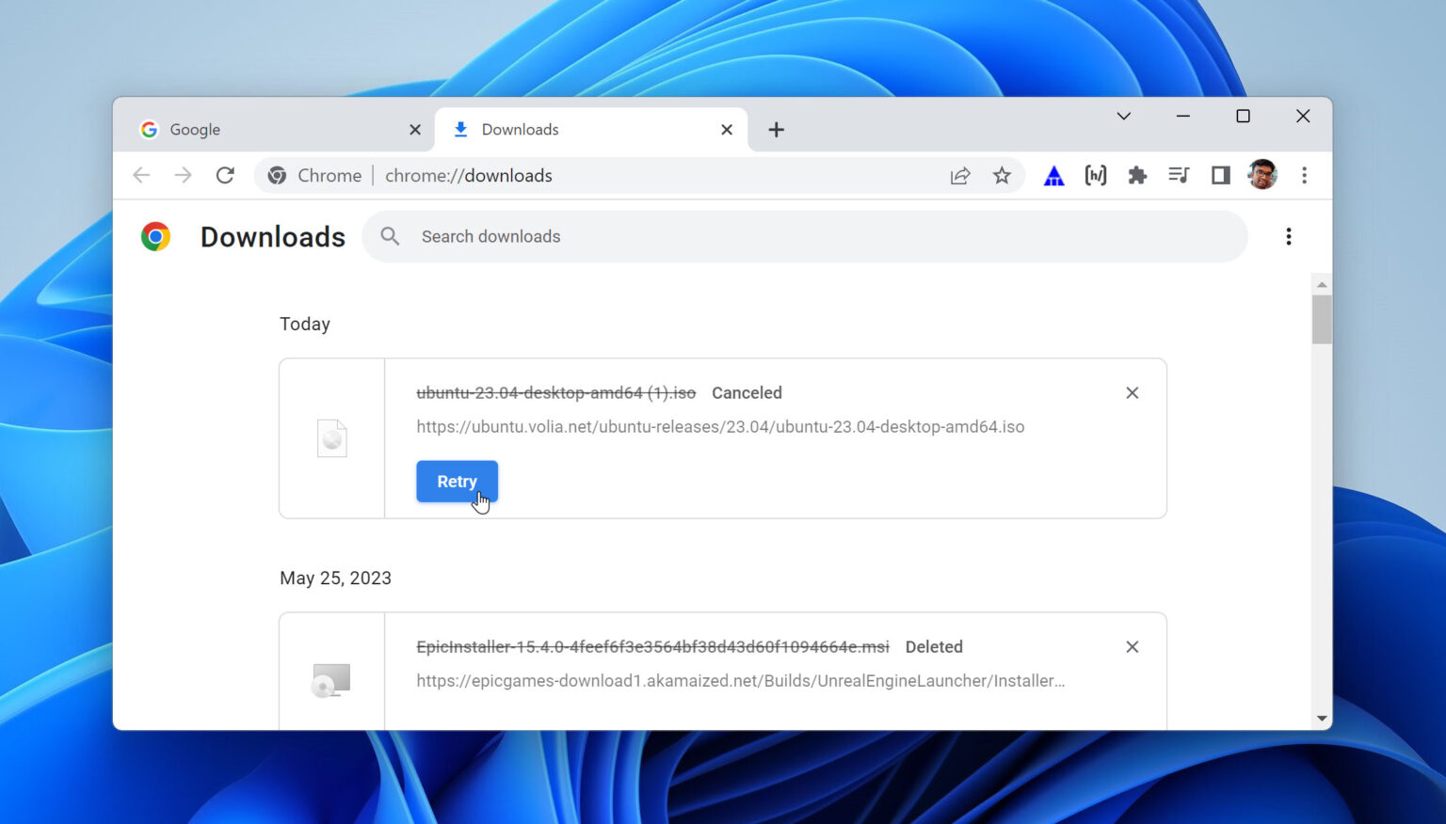Remove the EpicInstaller entry with its X

point(1132,647)
